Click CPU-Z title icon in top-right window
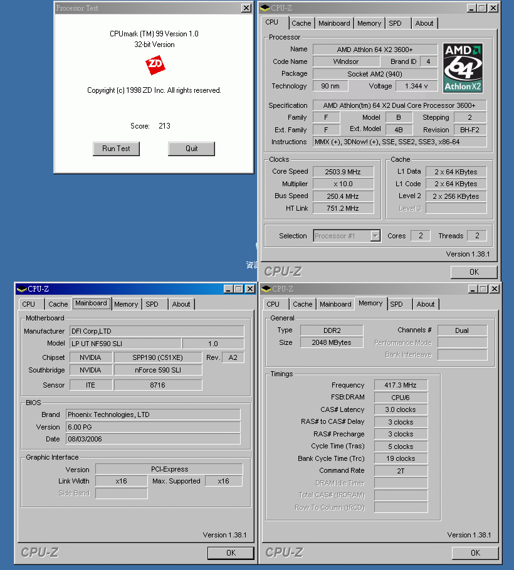The width and height of the screenshot is (514, 570). (x=265, y=8)
